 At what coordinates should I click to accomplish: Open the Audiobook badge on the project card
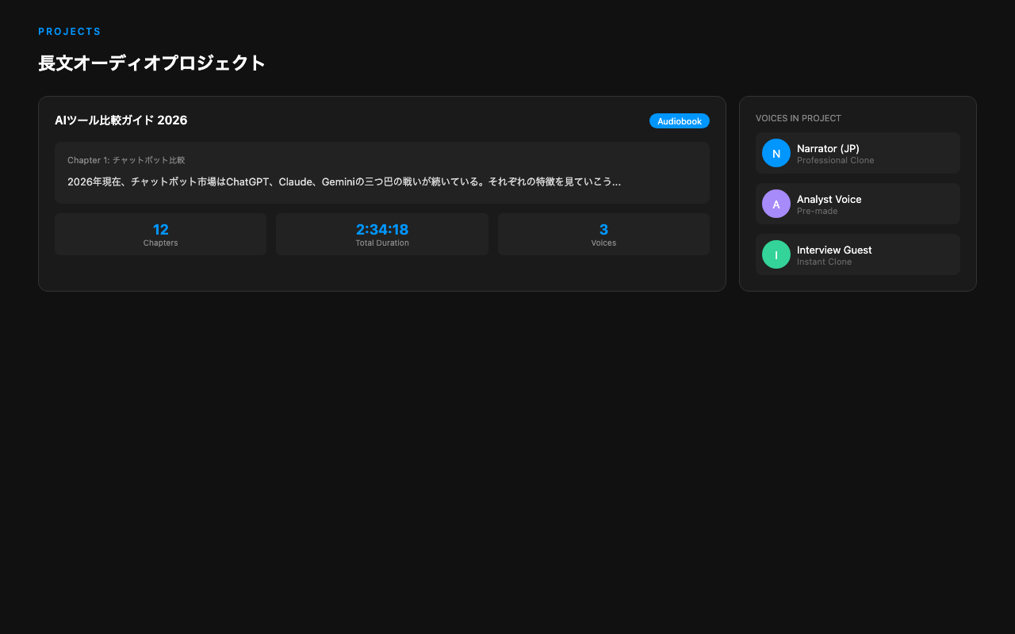679,120
